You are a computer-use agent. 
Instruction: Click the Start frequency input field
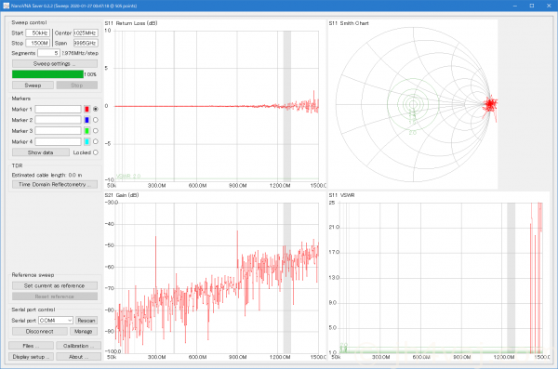[x=38, y=33]
